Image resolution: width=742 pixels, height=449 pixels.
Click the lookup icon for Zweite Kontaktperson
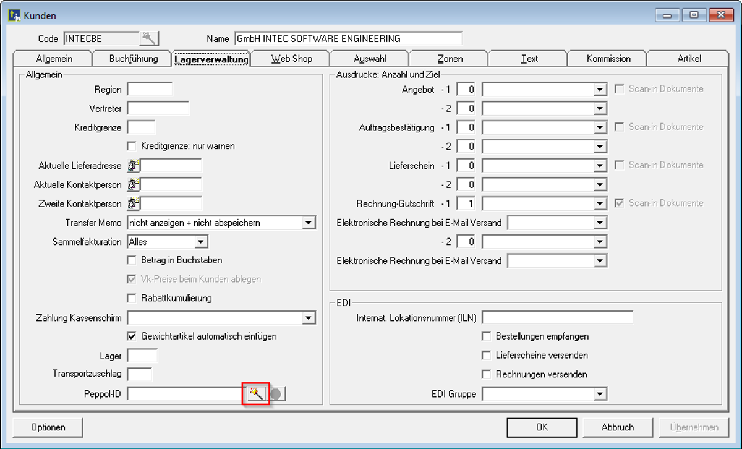click(134, 203)
